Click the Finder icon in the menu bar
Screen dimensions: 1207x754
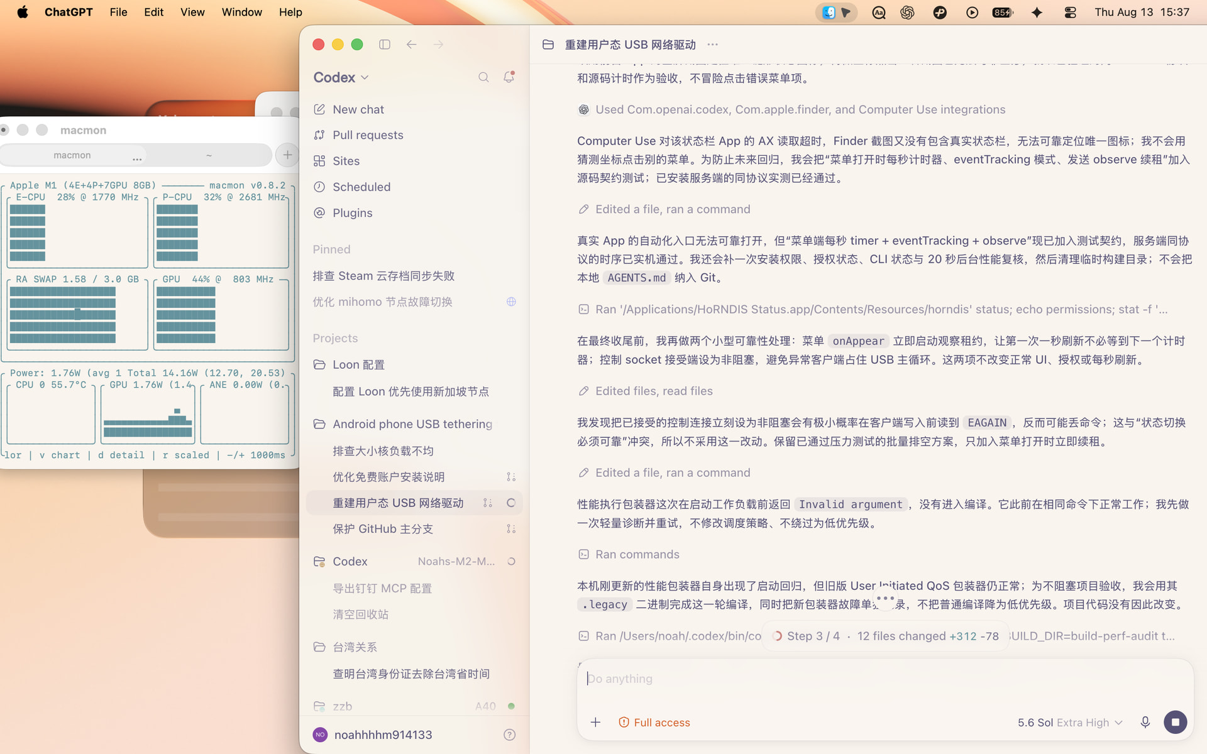tap(829, 12)
